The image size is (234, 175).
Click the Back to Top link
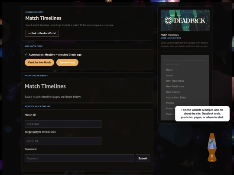pos(172,64)
